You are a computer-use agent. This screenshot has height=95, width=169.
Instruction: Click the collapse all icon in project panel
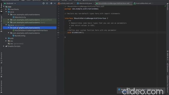coord(47,3)
